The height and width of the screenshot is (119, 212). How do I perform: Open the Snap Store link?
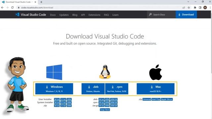pos(105,110)
